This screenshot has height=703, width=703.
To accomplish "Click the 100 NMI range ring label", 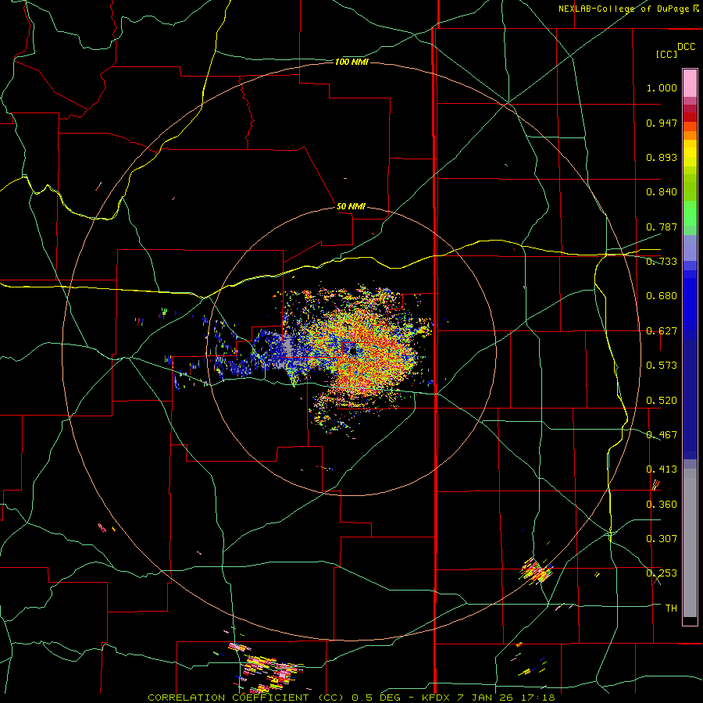I will tap(351, 62).
